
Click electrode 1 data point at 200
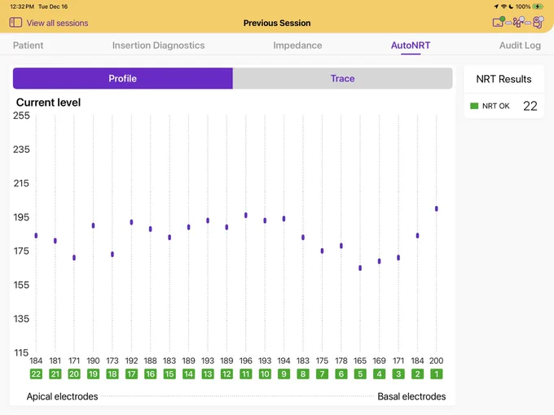point(437,208)
